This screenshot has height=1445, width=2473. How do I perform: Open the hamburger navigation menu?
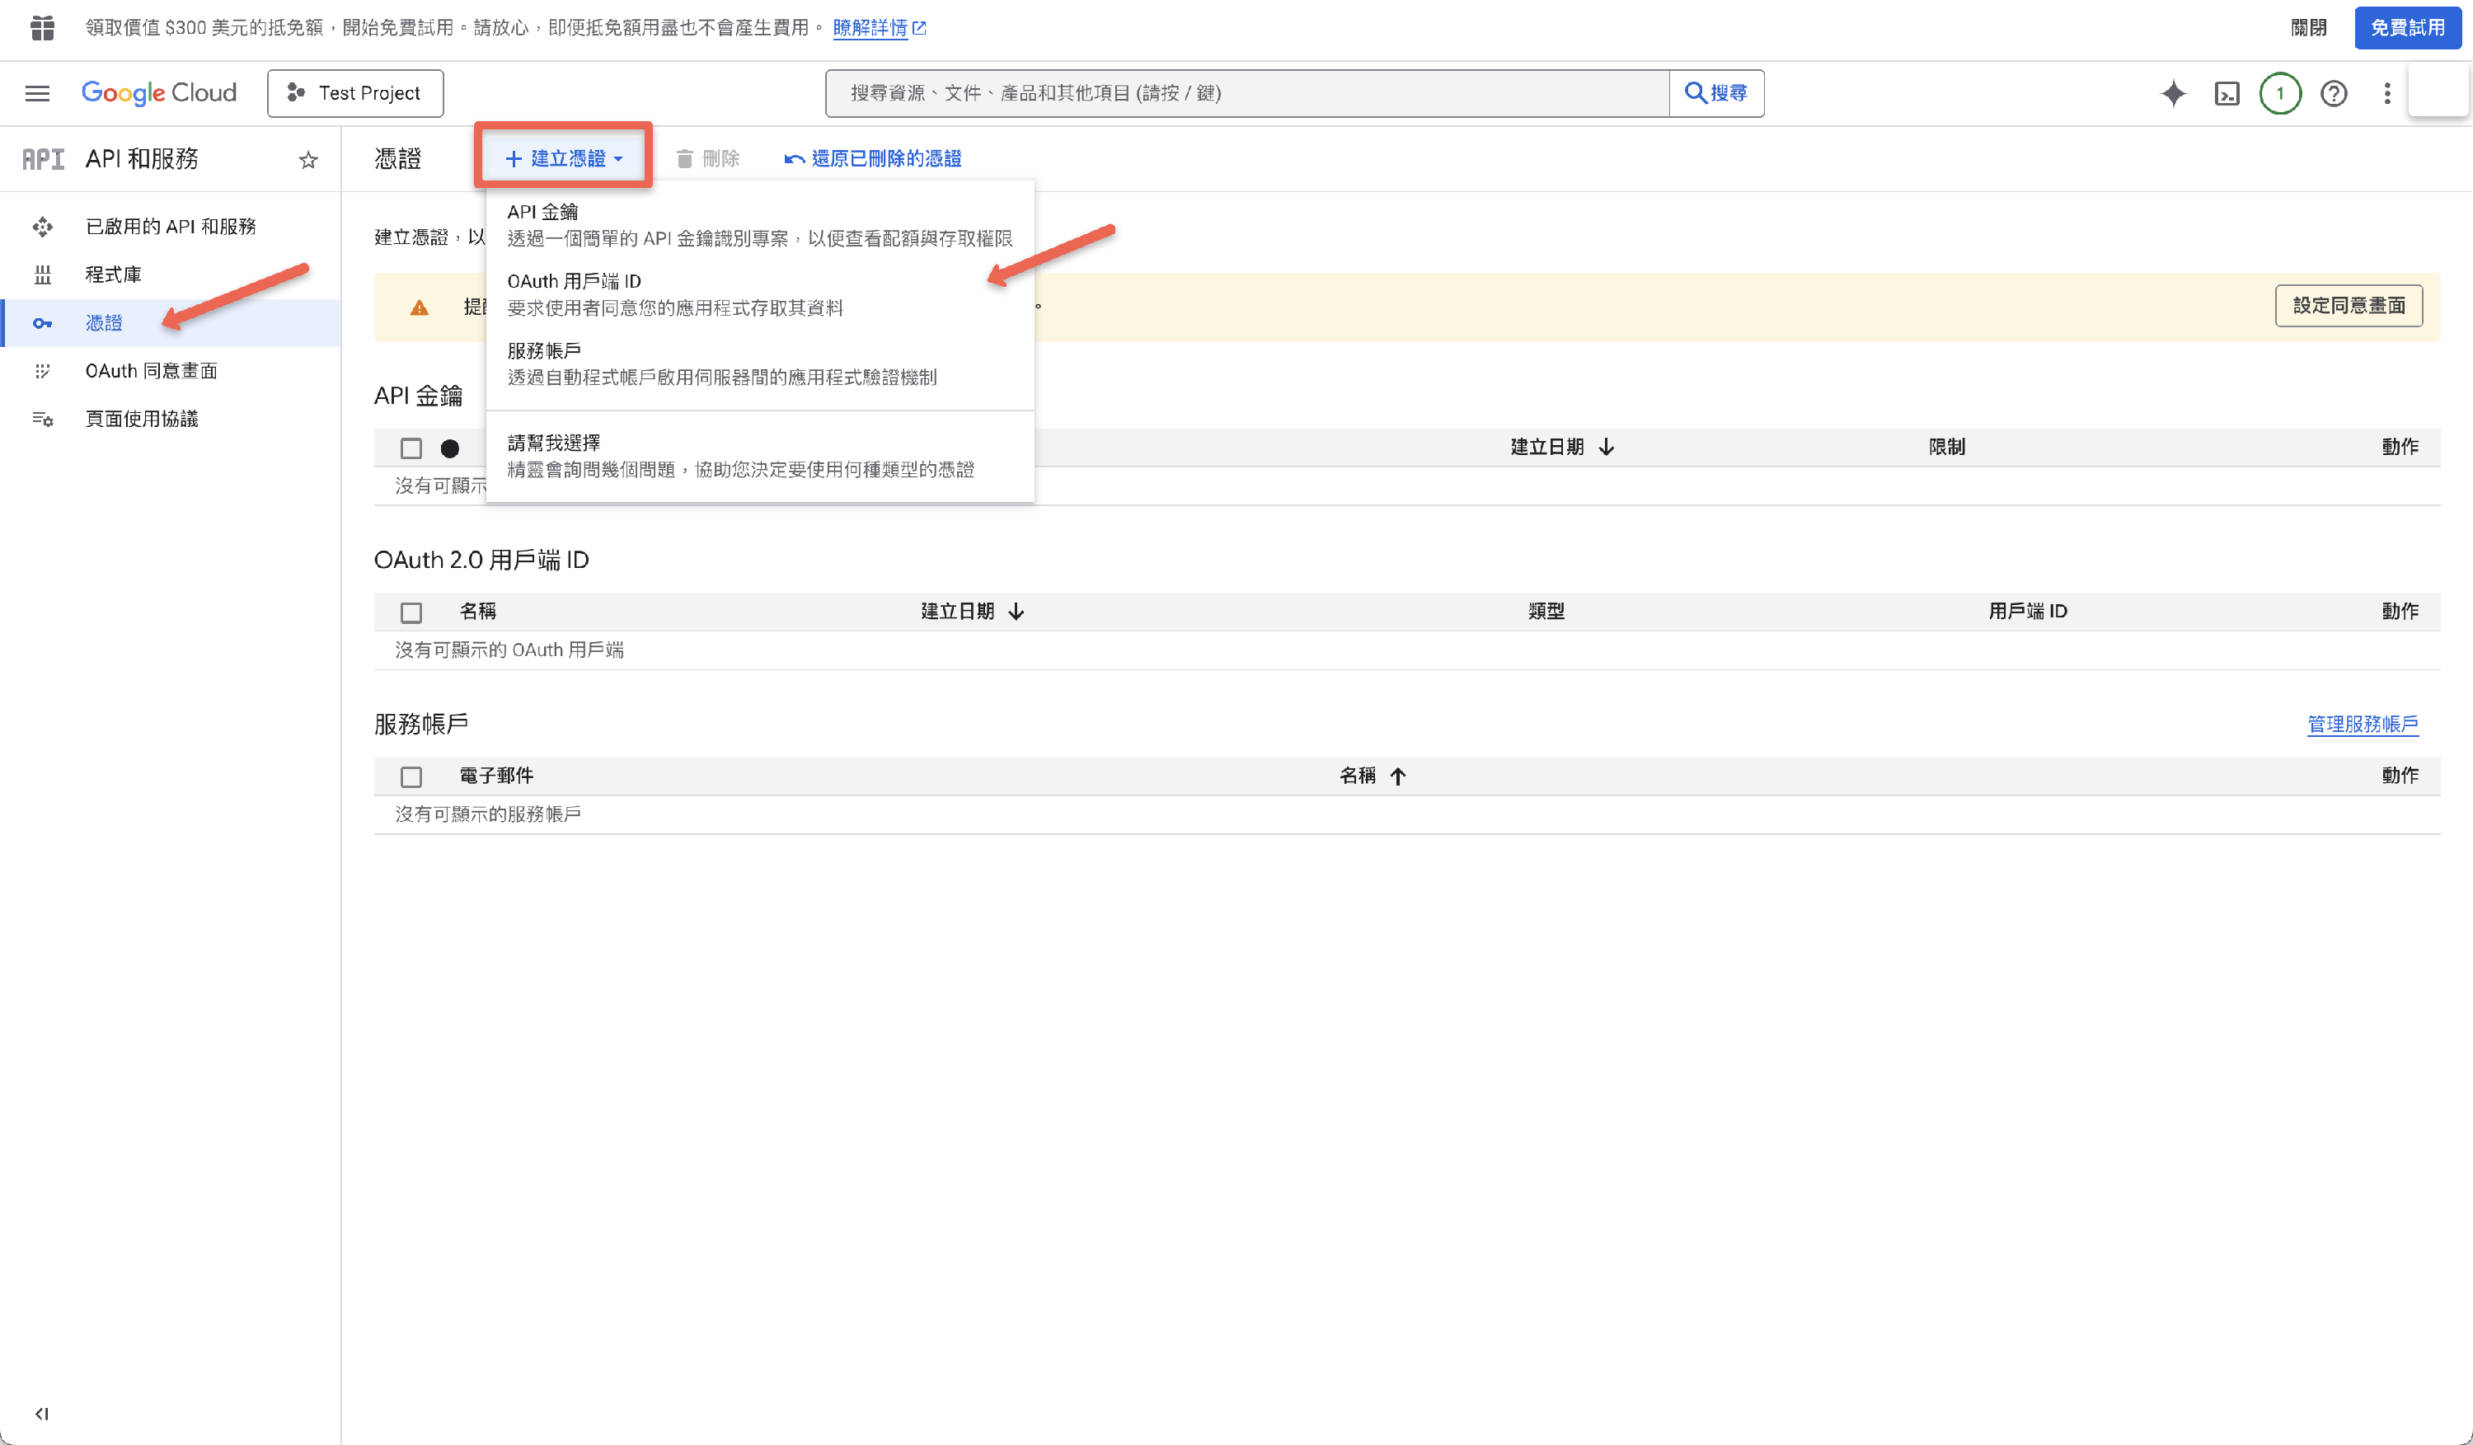tap(37, 93)
